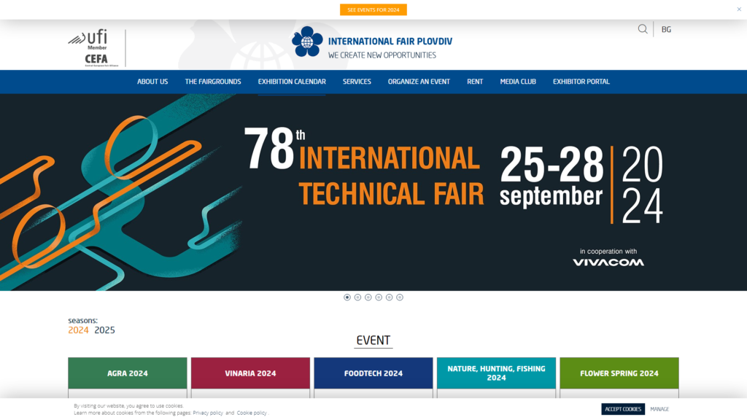Open Organize An Event menu

(419, 82)
